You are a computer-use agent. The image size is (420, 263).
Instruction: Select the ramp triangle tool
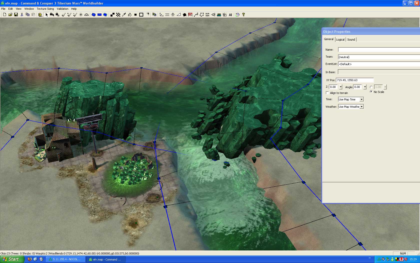coord(179,15)
